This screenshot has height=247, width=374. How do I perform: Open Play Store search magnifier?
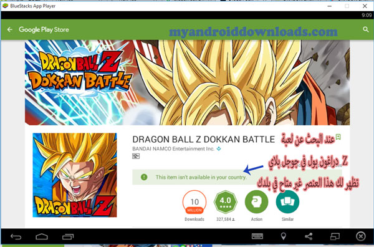click(366, 29)
